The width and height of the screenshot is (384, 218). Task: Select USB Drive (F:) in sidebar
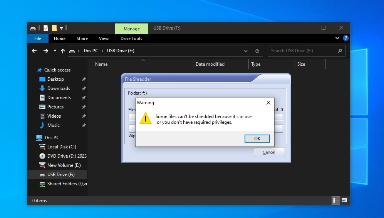point(61,175)
